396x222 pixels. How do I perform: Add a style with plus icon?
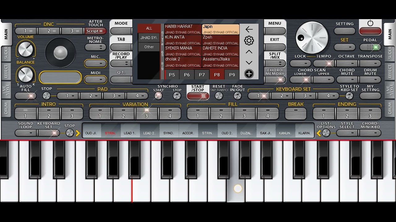(249, 74)
